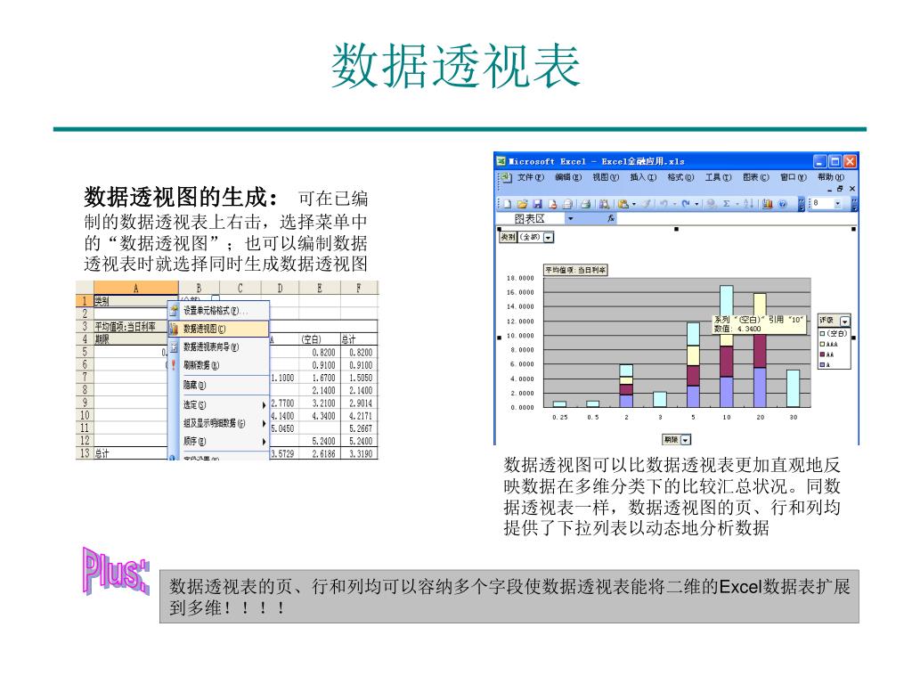Click the 类别 page field button in chart
912x684 pixels.
508,237
